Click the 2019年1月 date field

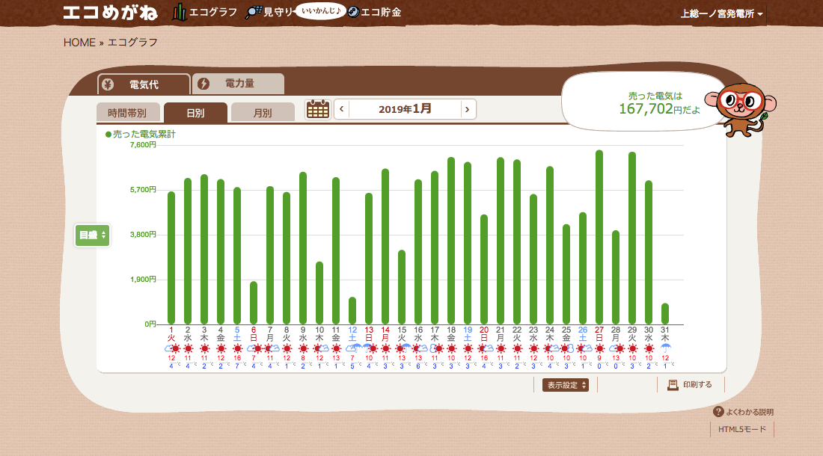pos(405,109)
